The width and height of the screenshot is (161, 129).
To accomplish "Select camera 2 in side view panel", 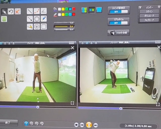I will [87, 43].
